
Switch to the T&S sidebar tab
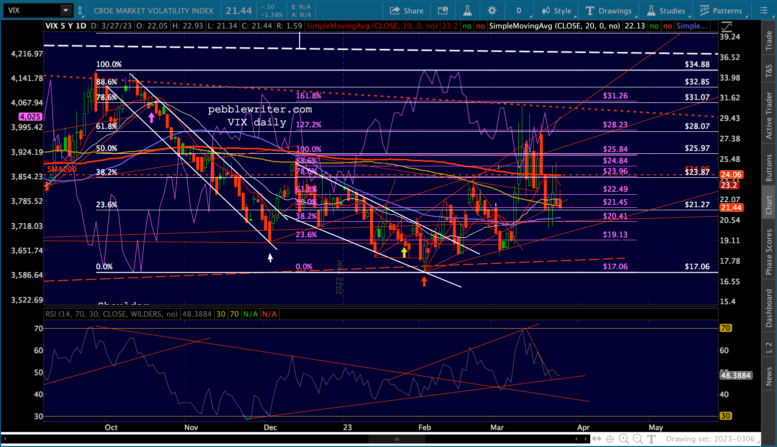(769, 71)
